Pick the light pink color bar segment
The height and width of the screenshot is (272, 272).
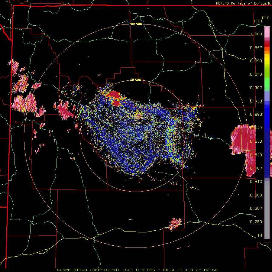coord(267,32)
